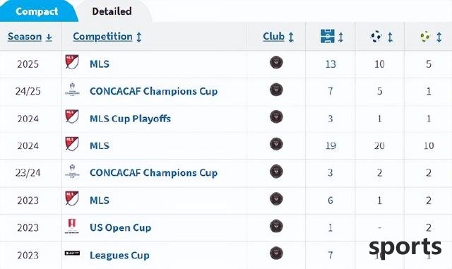
Task: Click 23/24 CONCACAF Champions Cup logo
Action: [x=72, y=172]
